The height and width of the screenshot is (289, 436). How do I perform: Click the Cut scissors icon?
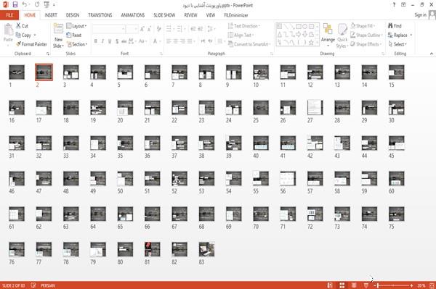pyautogui.click(x=18, y=26)
